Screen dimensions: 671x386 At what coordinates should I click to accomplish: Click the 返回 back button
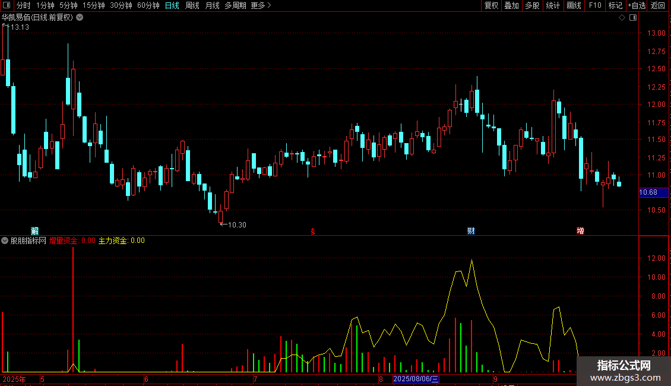658,5
